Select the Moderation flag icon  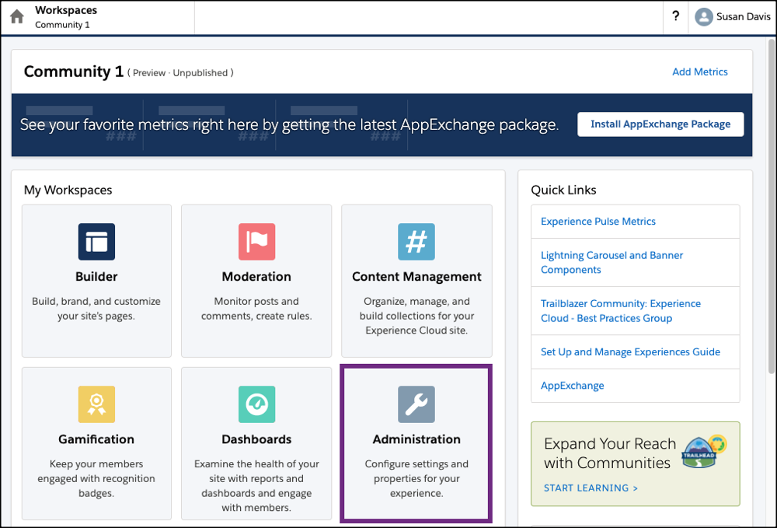coord(256,242)
